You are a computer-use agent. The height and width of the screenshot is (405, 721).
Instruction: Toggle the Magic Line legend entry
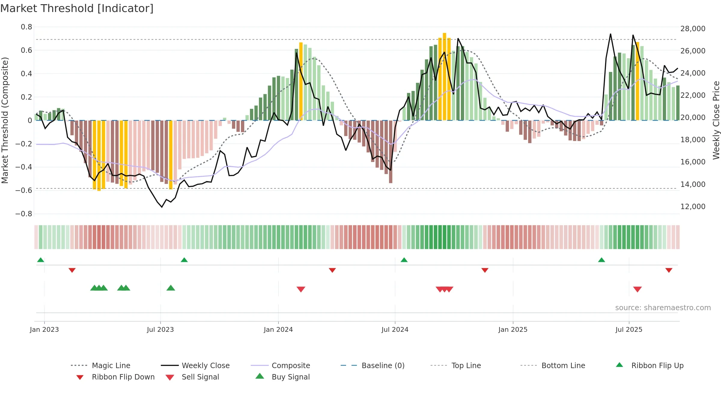click(101, 365)
